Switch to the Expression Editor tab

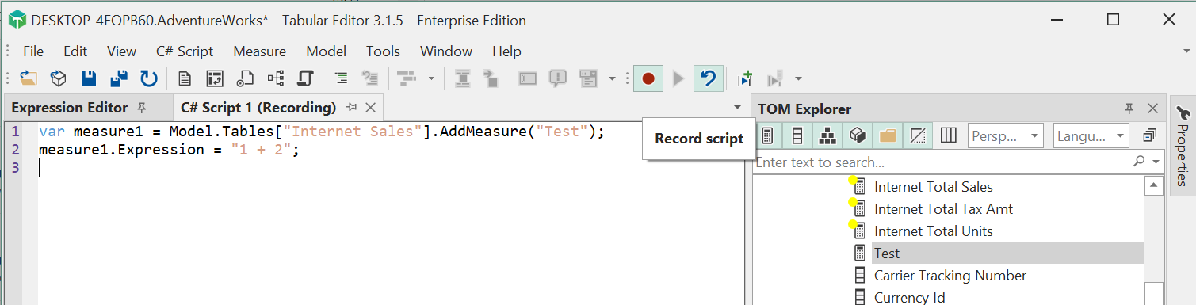(70, 108)
